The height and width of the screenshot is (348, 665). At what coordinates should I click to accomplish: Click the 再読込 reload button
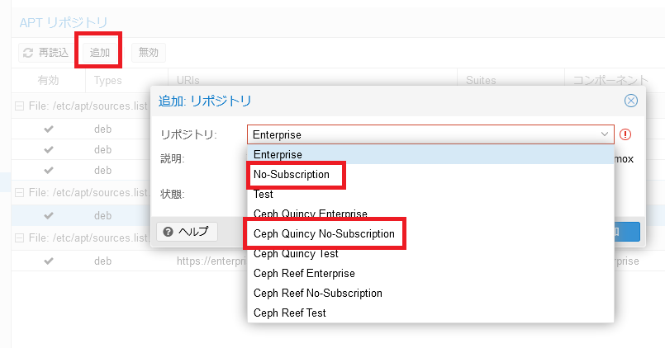coord(45,53)
